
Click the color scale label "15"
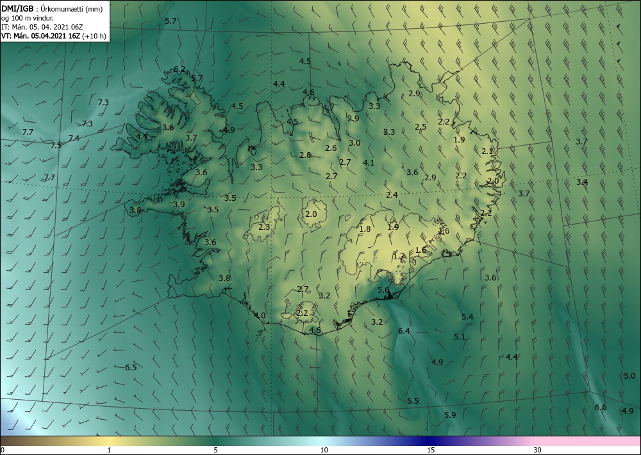(431, 451)
